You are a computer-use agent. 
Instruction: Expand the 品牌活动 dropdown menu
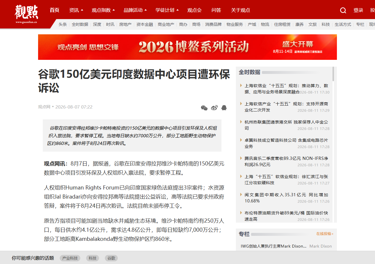click(135, 10)
